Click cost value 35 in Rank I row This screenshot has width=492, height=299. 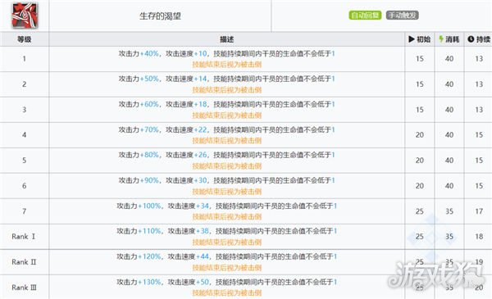tap(449, 237)
